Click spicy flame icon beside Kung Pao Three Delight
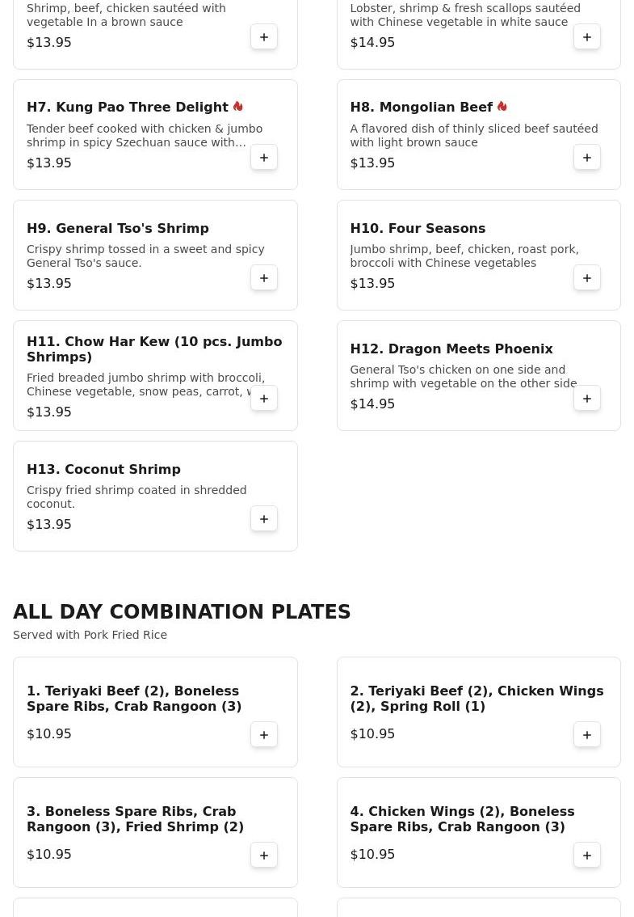Viewport: 634px width, 917px height. tap(238, 107)
